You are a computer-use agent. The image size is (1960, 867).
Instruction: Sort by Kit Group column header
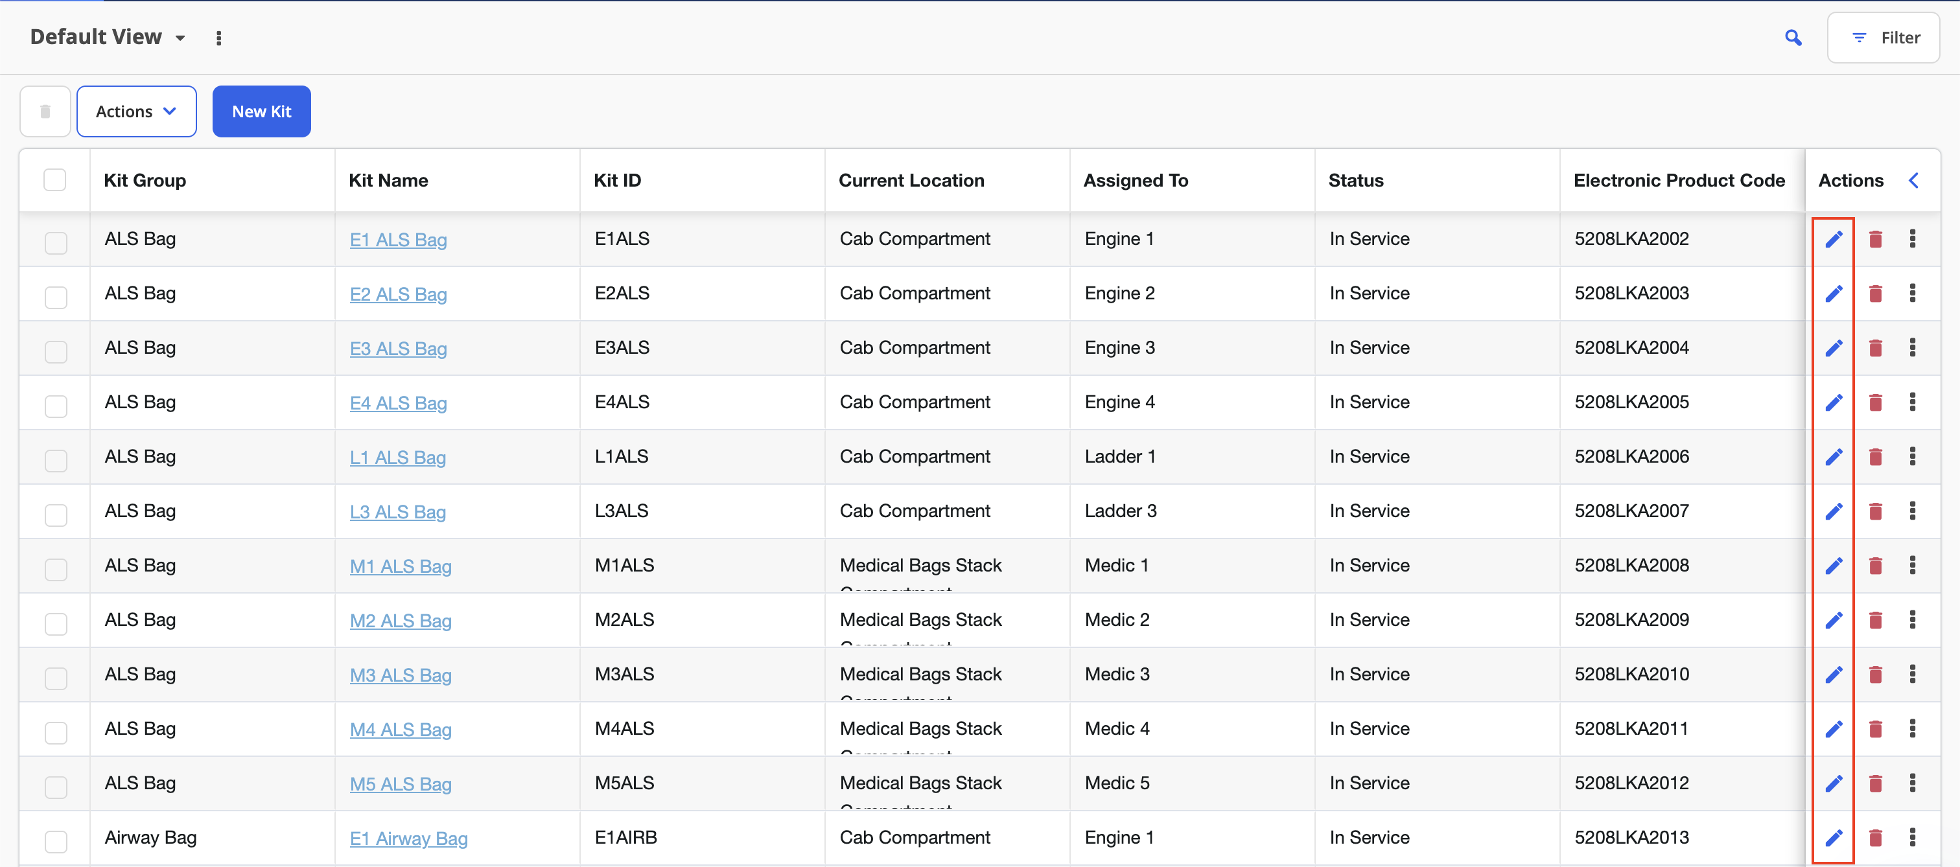click(145, 180)
